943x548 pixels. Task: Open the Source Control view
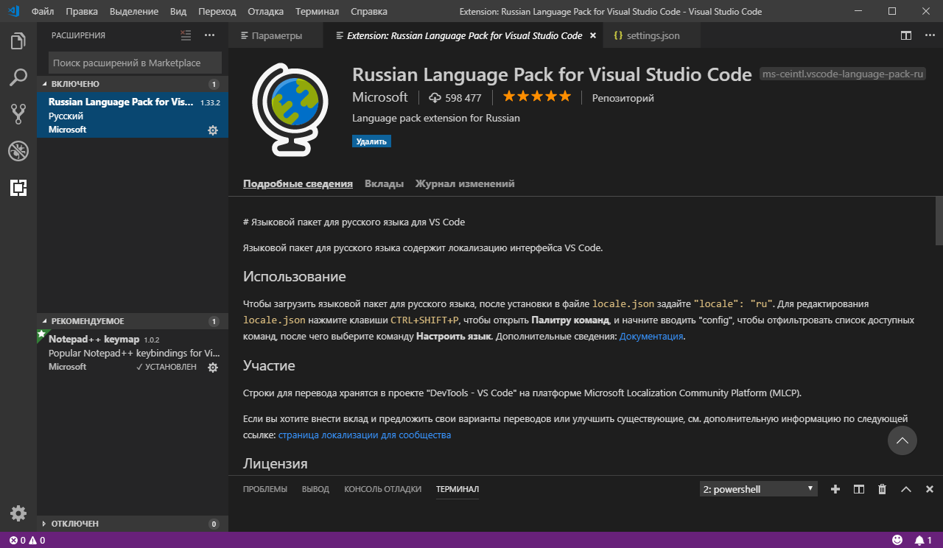18,114
